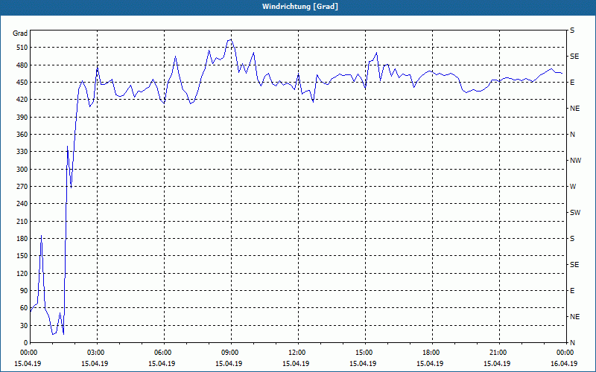The height and width of the screenshot is (372, 596).
Task: Click the 03:00 time label
Action: point(95,353)
